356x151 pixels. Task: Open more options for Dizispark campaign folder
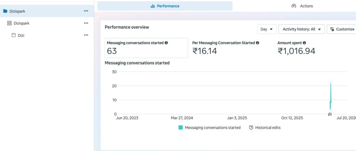(x=86, y=11)
